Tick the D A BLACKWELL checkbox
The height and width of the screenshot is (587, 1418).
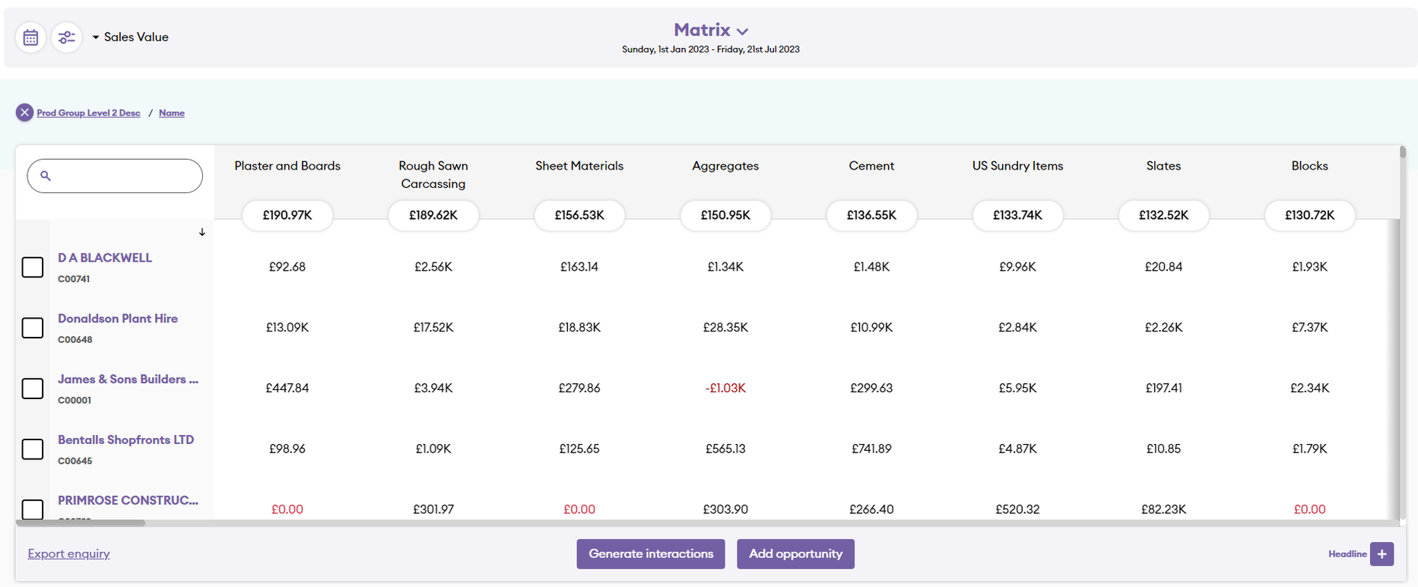[x=33, y=267]
